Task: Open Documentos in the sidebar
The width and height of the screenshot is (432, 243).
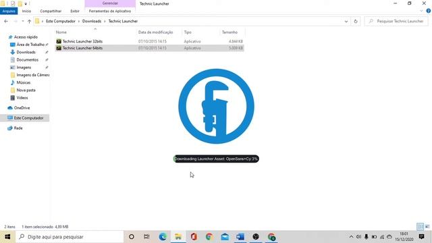Action: (27, 60)
